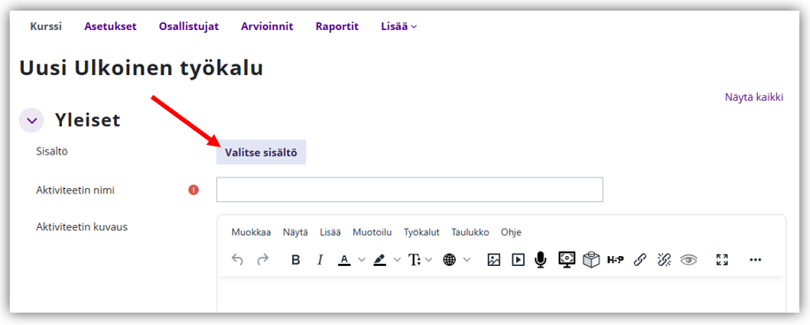
Task: Open the Kurssi tab
Action: 46,26
